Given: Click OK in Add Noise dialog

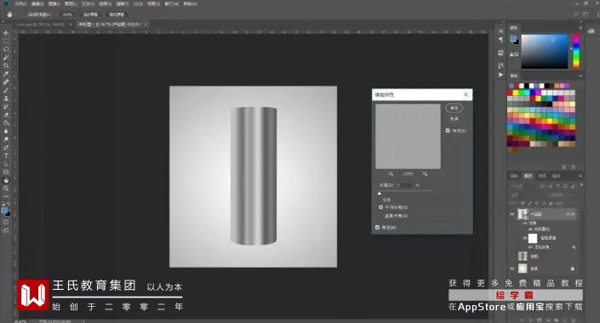Looking at the screenshot, I should pyautogui.click(x=454, y=108).
